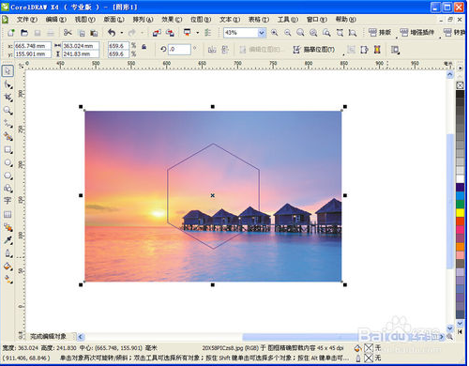Click the 完成编辑对象 button
This screenshot has width=469, height=366.
(x=48, y=336)
